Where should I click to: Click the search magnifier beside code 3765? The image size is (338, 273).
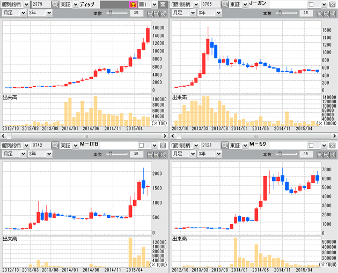pyautogui.click(x=224, y=4)
